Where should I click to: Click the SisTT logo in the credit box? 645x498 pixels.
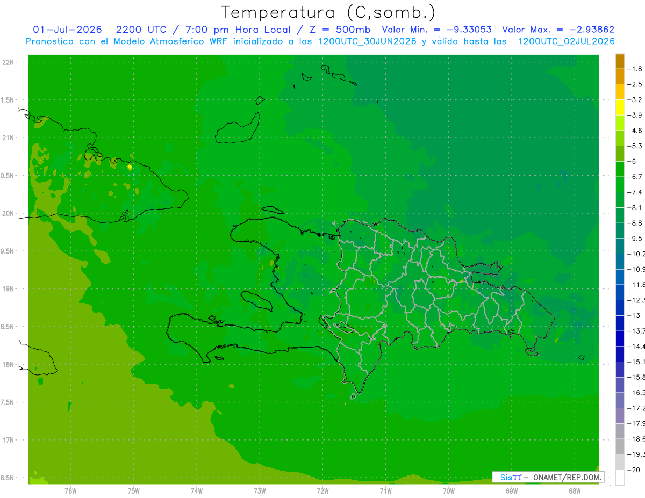(x=510, y=477)
